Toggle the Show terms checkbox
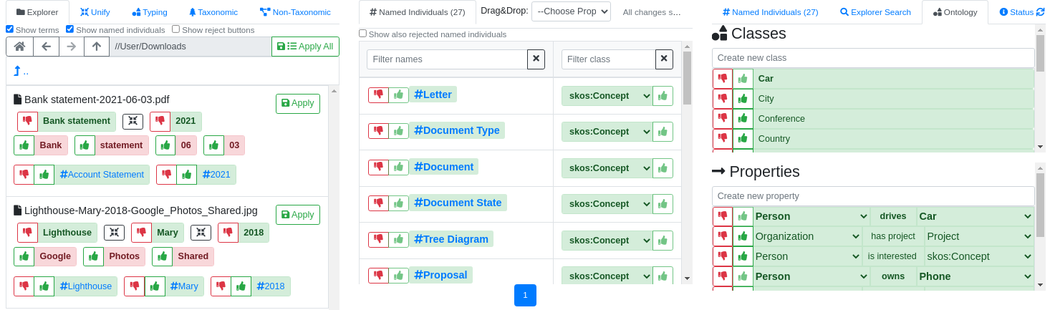This screenshot has height=310, width=1050. click(x=9, y=29)
